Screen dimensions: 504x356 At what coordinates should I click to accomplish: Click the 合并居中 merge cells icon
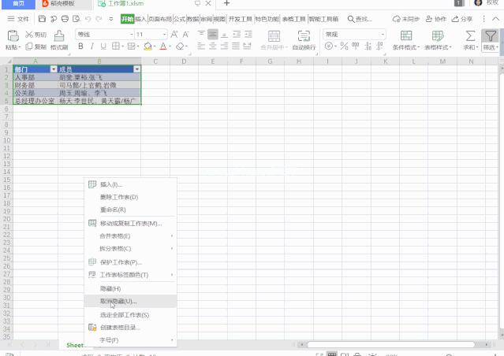coord(274,35)
